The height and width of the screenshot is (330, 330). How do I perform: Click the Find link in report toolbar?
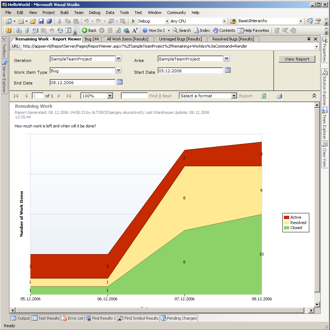pyautogui.click(x=153, y=96)
